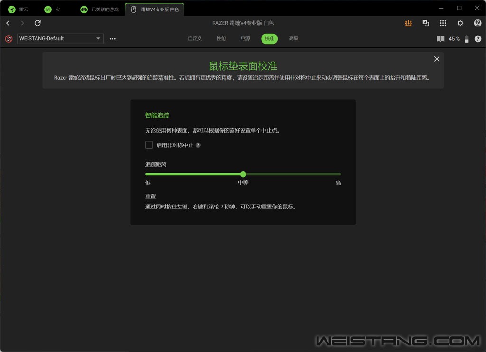Close the 鼠标垫表面校准 banner
This screenshot has height=352, width=486.
pos(437,59)
